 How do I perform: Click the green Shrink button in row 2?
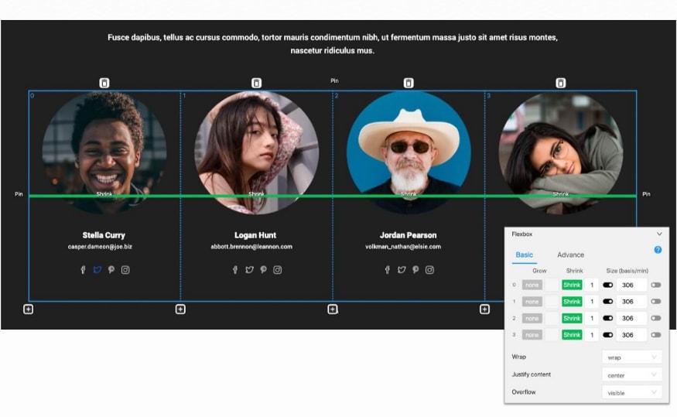[x=572, y=318]
